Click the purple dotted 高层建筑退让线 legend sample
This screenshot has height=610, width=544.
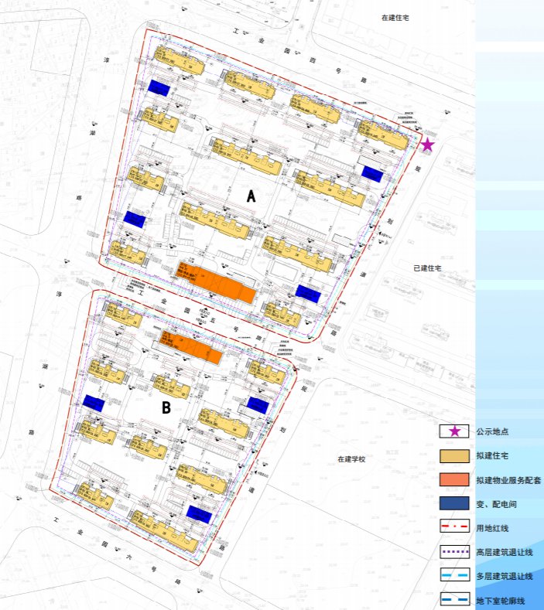tap(454, 552)
